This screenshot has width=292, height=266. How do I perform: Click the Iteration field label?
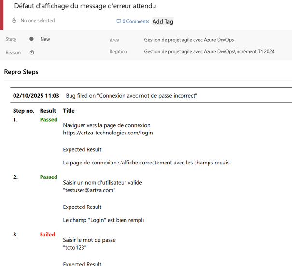[118, 52]
